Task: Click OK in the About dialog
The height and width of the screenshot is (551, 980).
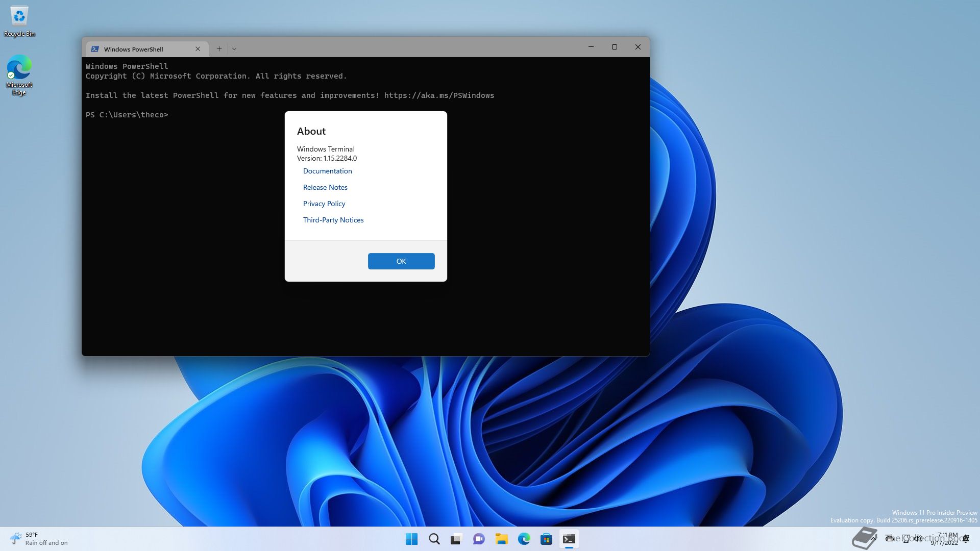Action: 401,261
